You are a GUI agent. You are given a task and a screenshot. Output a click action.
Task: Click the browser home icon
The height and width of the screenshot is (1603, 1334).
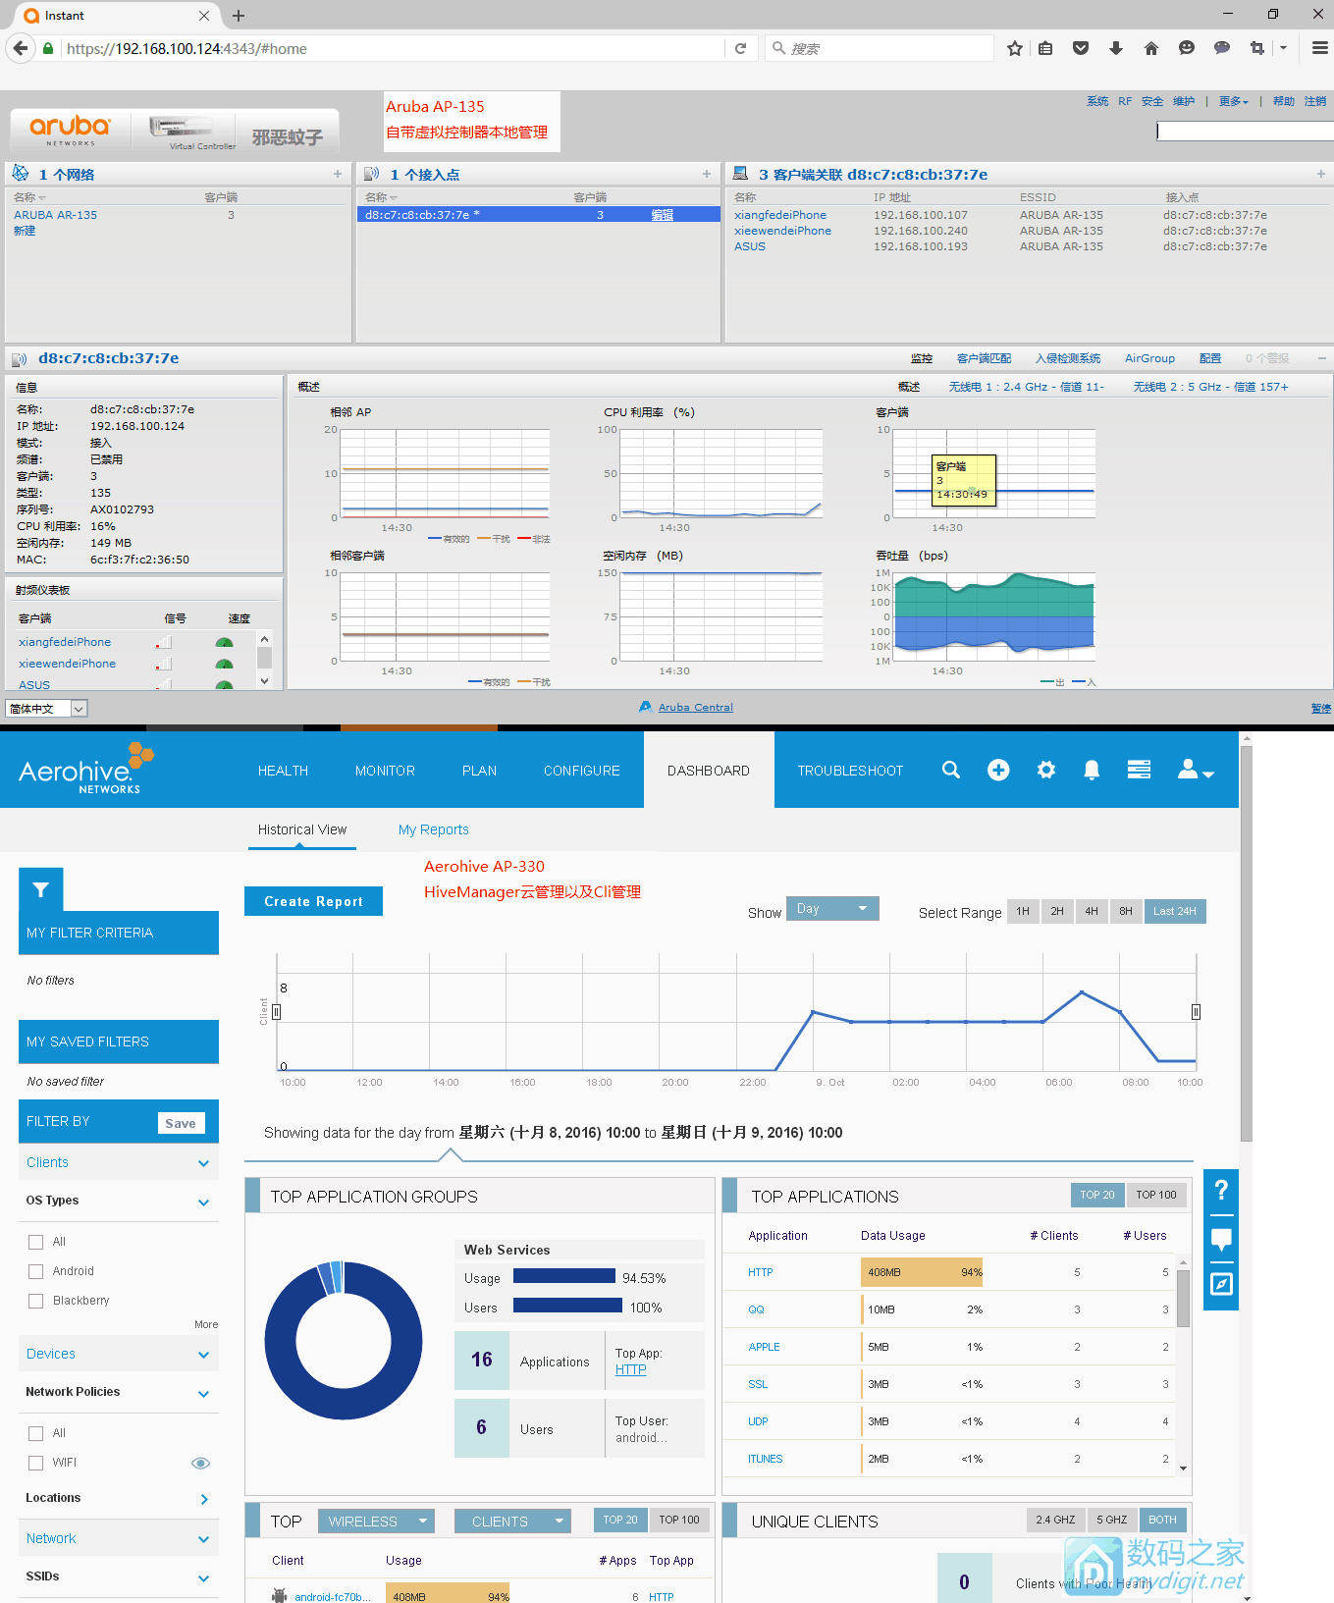[x=1151, y=48]
